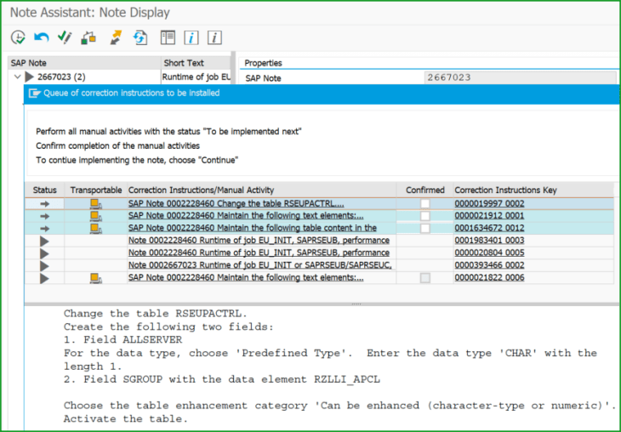621x432 pixels.
Task: Click the table layout toolbar icon
Action: 168,37
